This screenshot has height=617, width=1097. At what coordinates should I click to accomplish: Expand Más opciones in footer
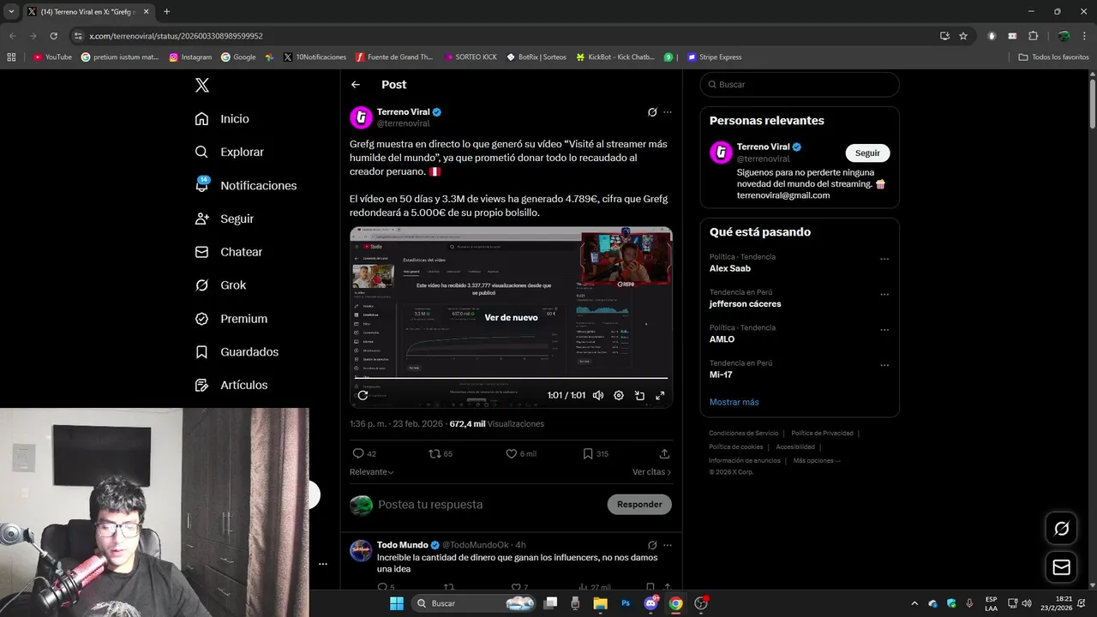(x=817, y=461)
